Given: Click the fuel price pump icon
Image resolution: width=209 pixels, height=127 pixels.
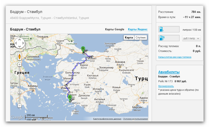Looking at the screenshot, I should [161, 38].
